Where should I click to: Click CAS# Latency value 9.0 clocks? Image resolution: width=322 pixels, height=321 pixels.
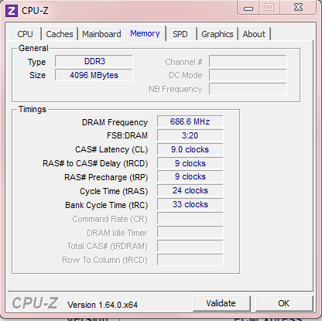pos(190,149)
